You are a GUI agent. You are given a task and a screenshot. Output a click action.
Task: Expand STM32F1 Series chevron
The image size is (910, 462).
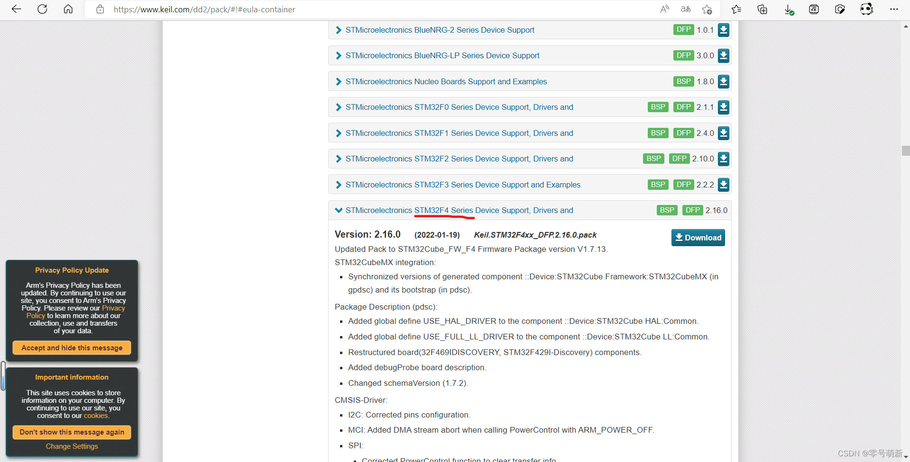tap(339, 133)
